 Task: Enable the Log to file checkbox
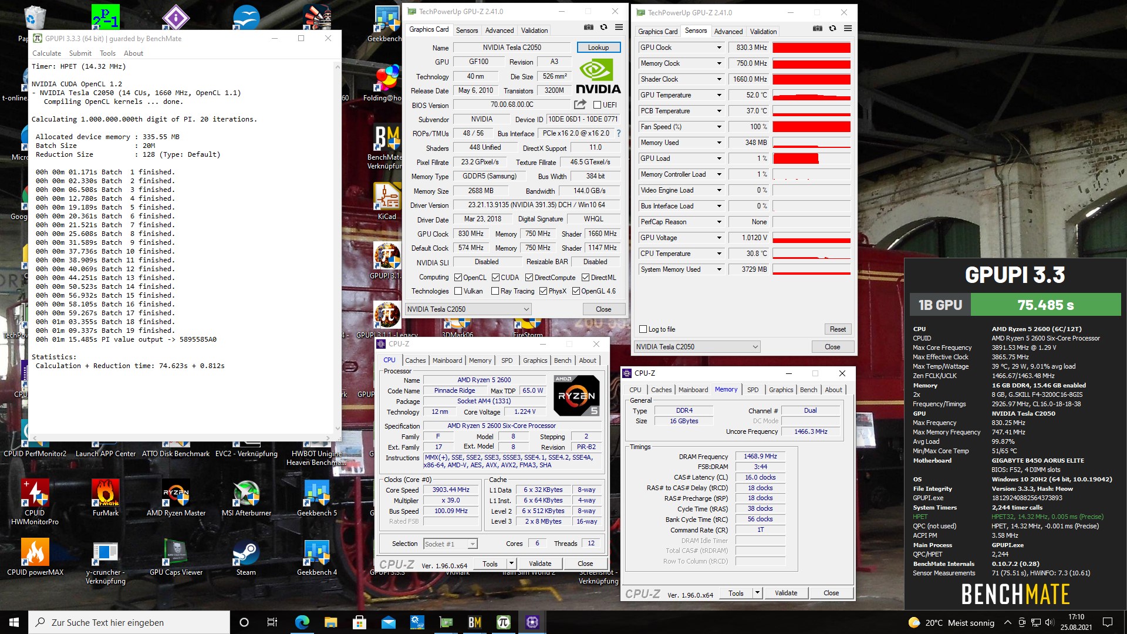pyautogui.click(x=643, y=329)
